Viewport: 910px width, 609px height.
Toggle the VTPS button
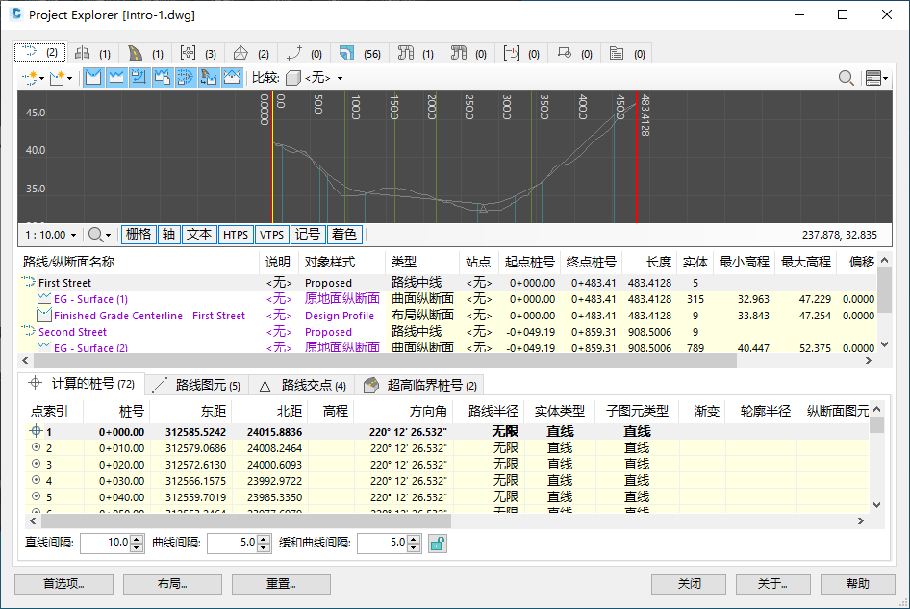pos(271,235)
